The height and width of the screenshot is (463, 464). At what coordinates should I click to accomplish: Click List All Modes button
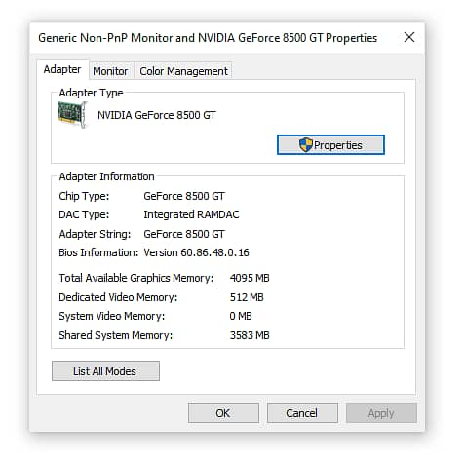click(x=105, y=370)
